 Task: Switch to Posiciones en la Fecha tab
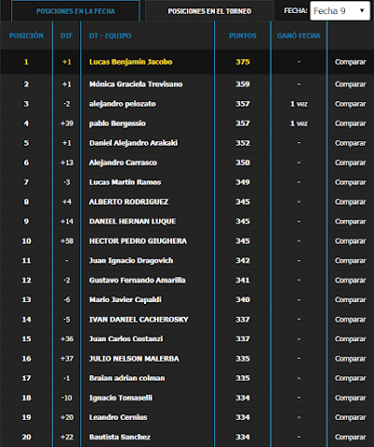click(76, 11)
